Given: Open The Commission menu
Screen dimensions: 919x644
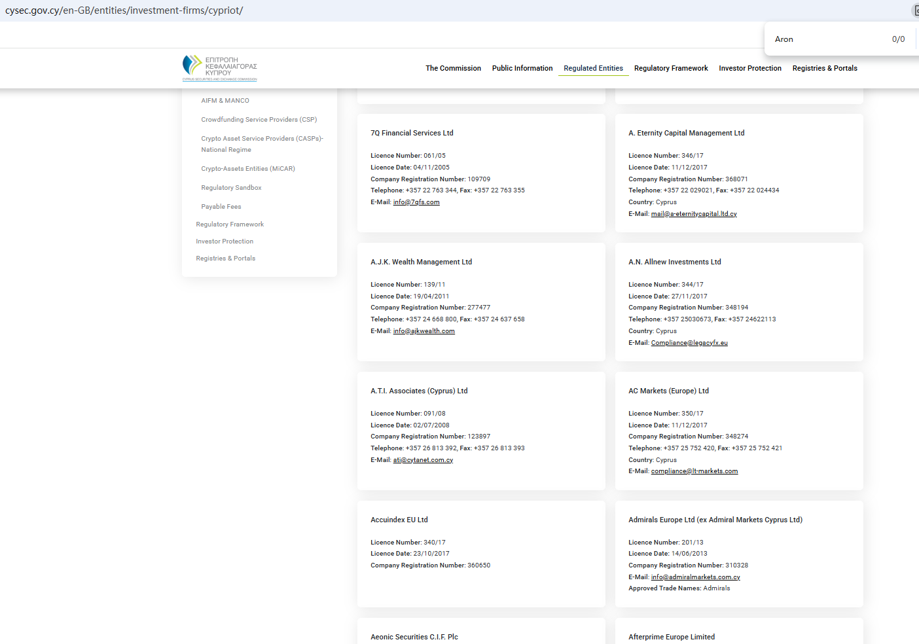Looking at the screenshot, I should coord(453,68).
